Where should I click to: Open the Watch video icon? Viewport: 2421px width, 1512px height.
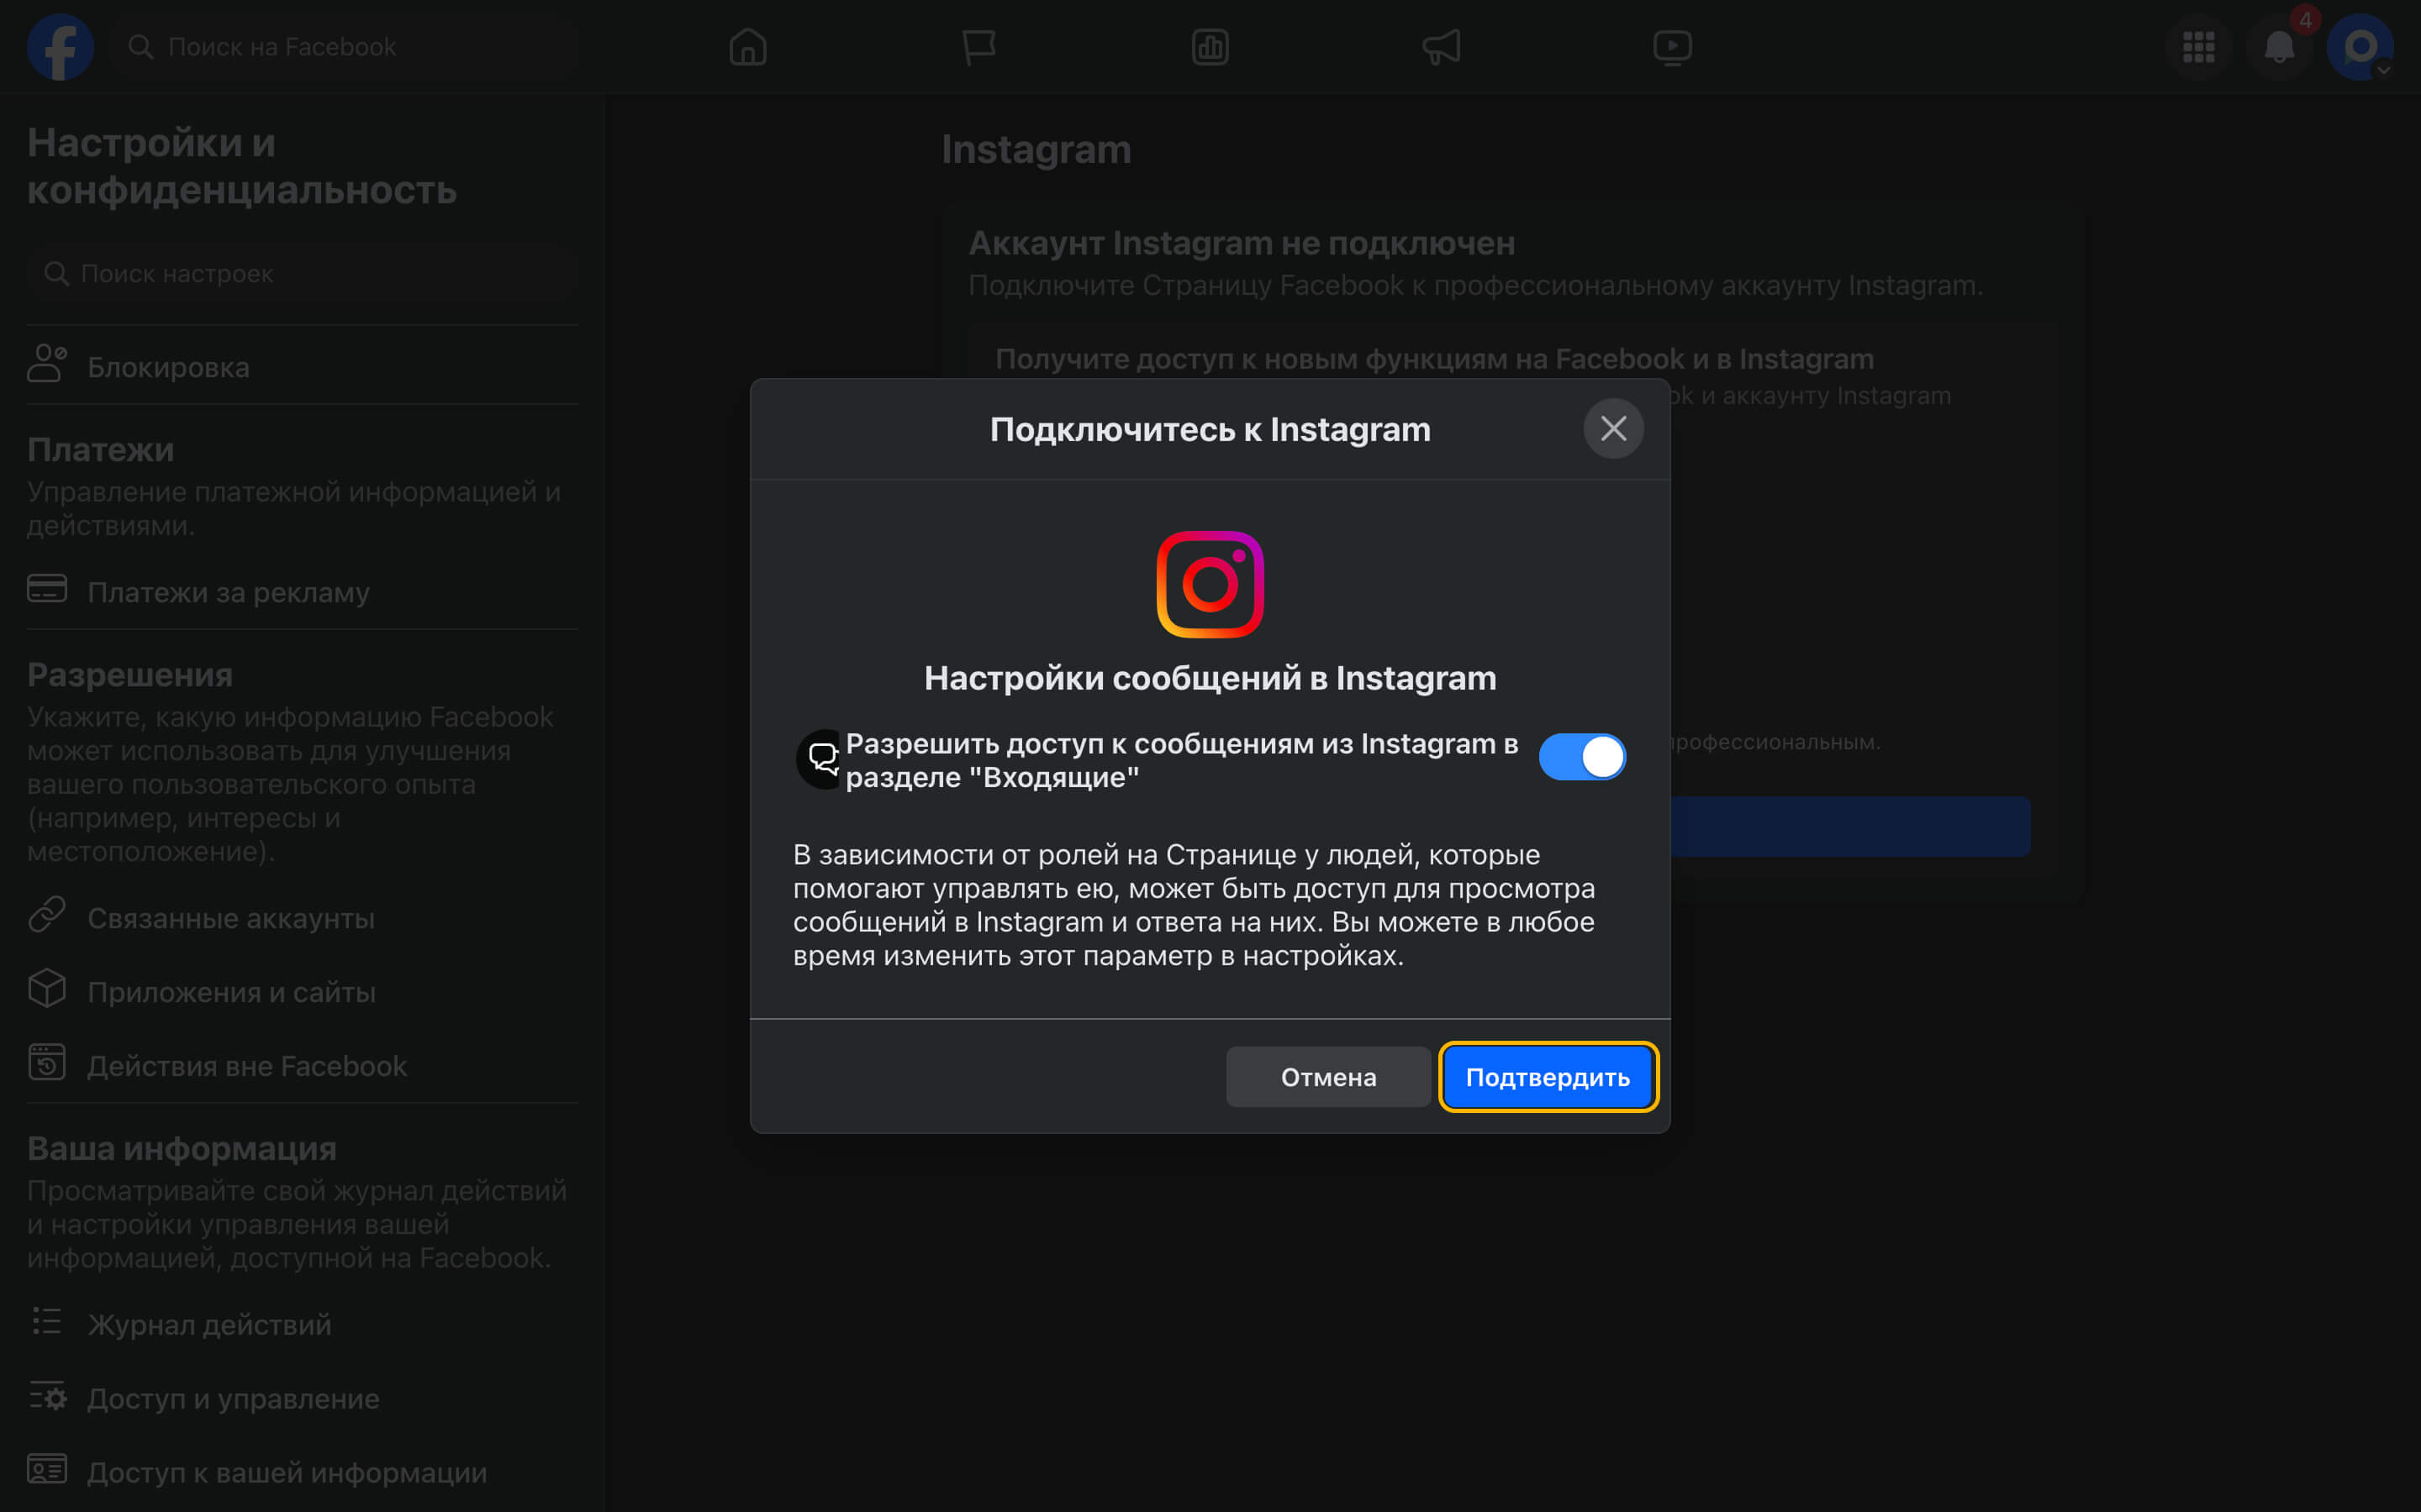click(1672, 47)
